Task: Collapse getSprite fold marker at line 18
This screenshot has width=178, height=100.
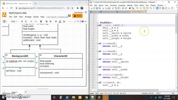Action: pyautogui.click(x=98, y=59)
